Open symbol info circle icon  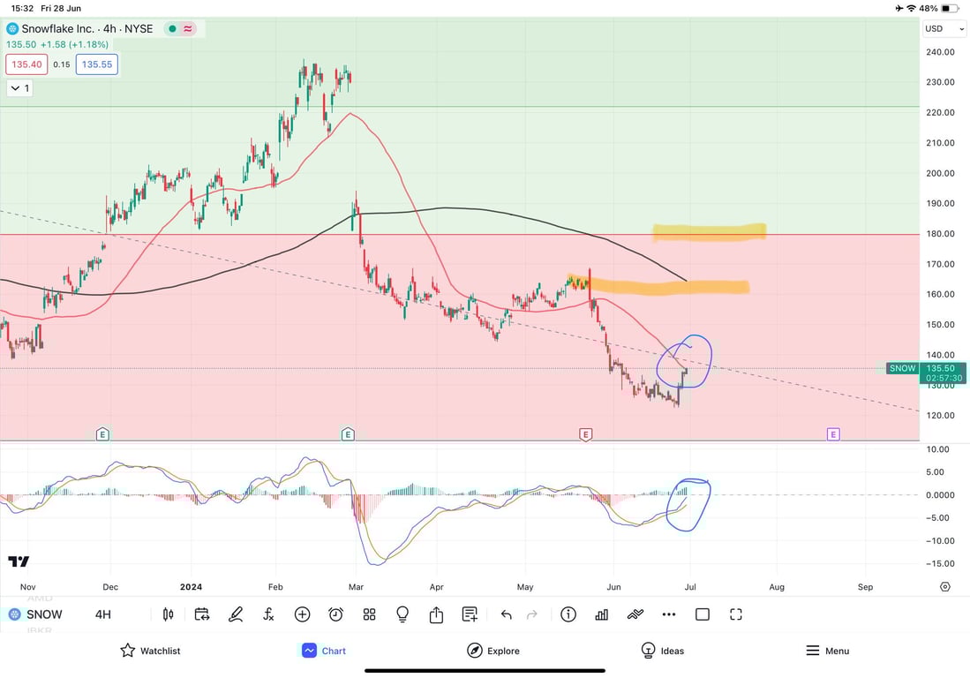[568, 614]
